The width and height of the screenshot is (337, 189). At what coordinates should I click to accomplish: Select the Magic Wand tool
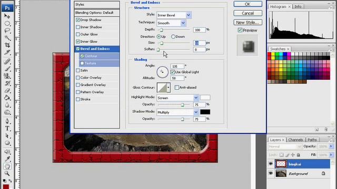[7, 38]
